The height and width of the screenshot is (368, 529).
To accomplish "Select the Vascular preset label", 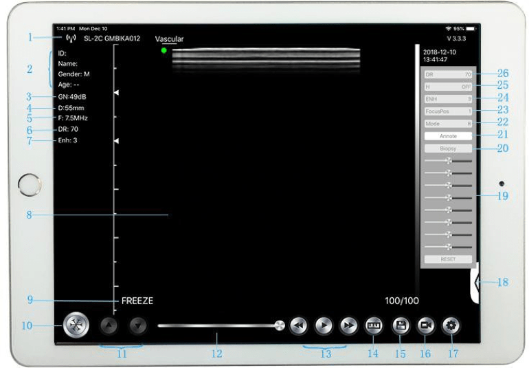I will [x=169, y=39].
